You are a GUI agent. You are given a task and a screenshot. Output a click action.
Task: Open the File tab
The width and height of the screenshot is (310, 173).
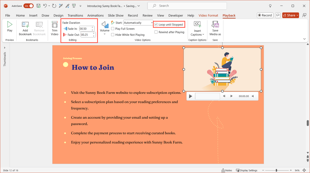8,15
